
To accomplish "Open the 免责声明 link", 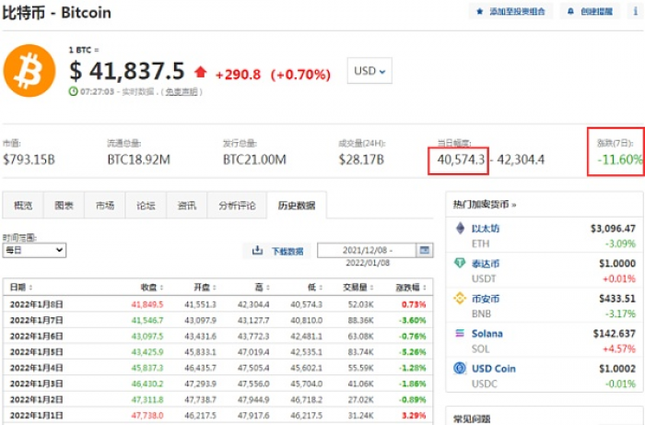I will (181, 92).
